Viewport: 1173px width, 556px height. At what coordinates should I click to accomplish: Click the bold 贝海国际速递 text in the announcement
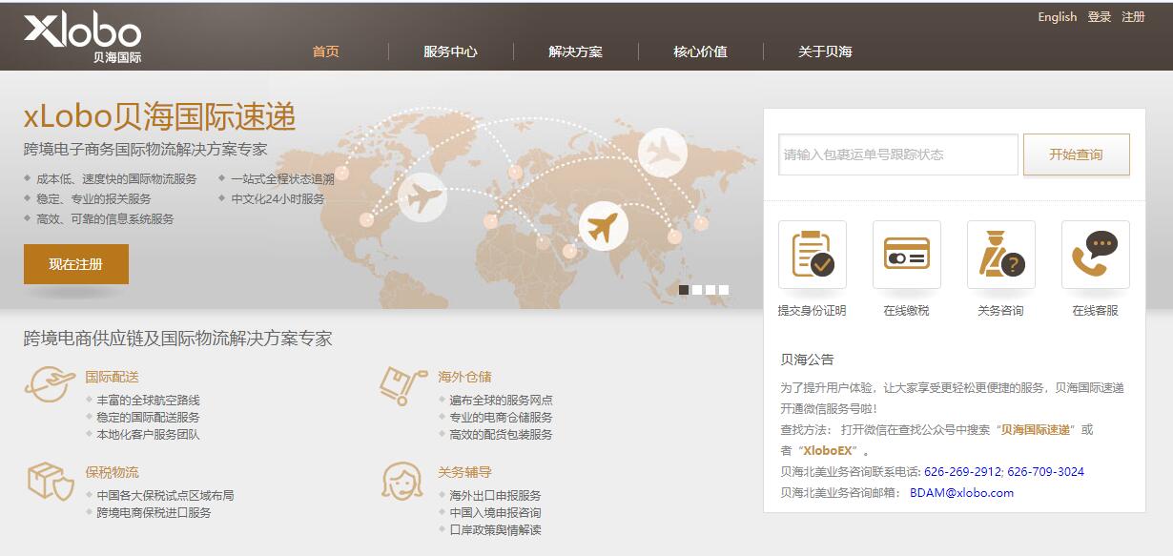[1036, 430]
